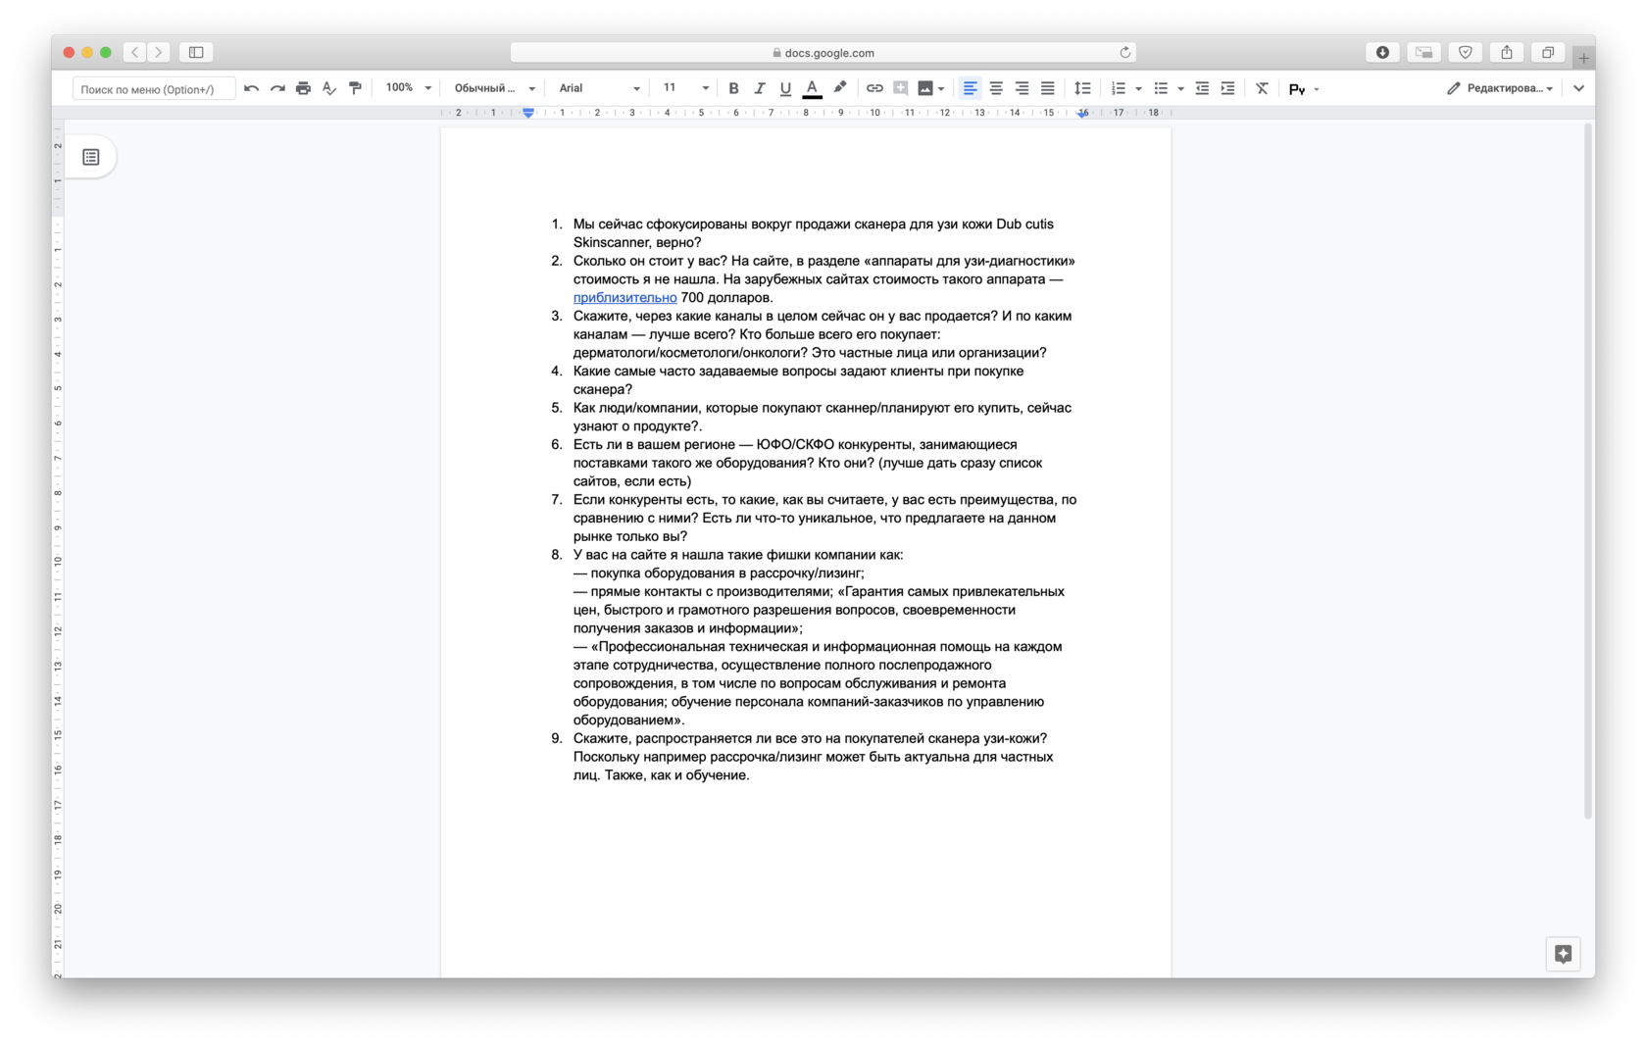The height and width of the screenshot is (1046, 1647).
Task: Open line spacing options
Action: click(1082, 88)
